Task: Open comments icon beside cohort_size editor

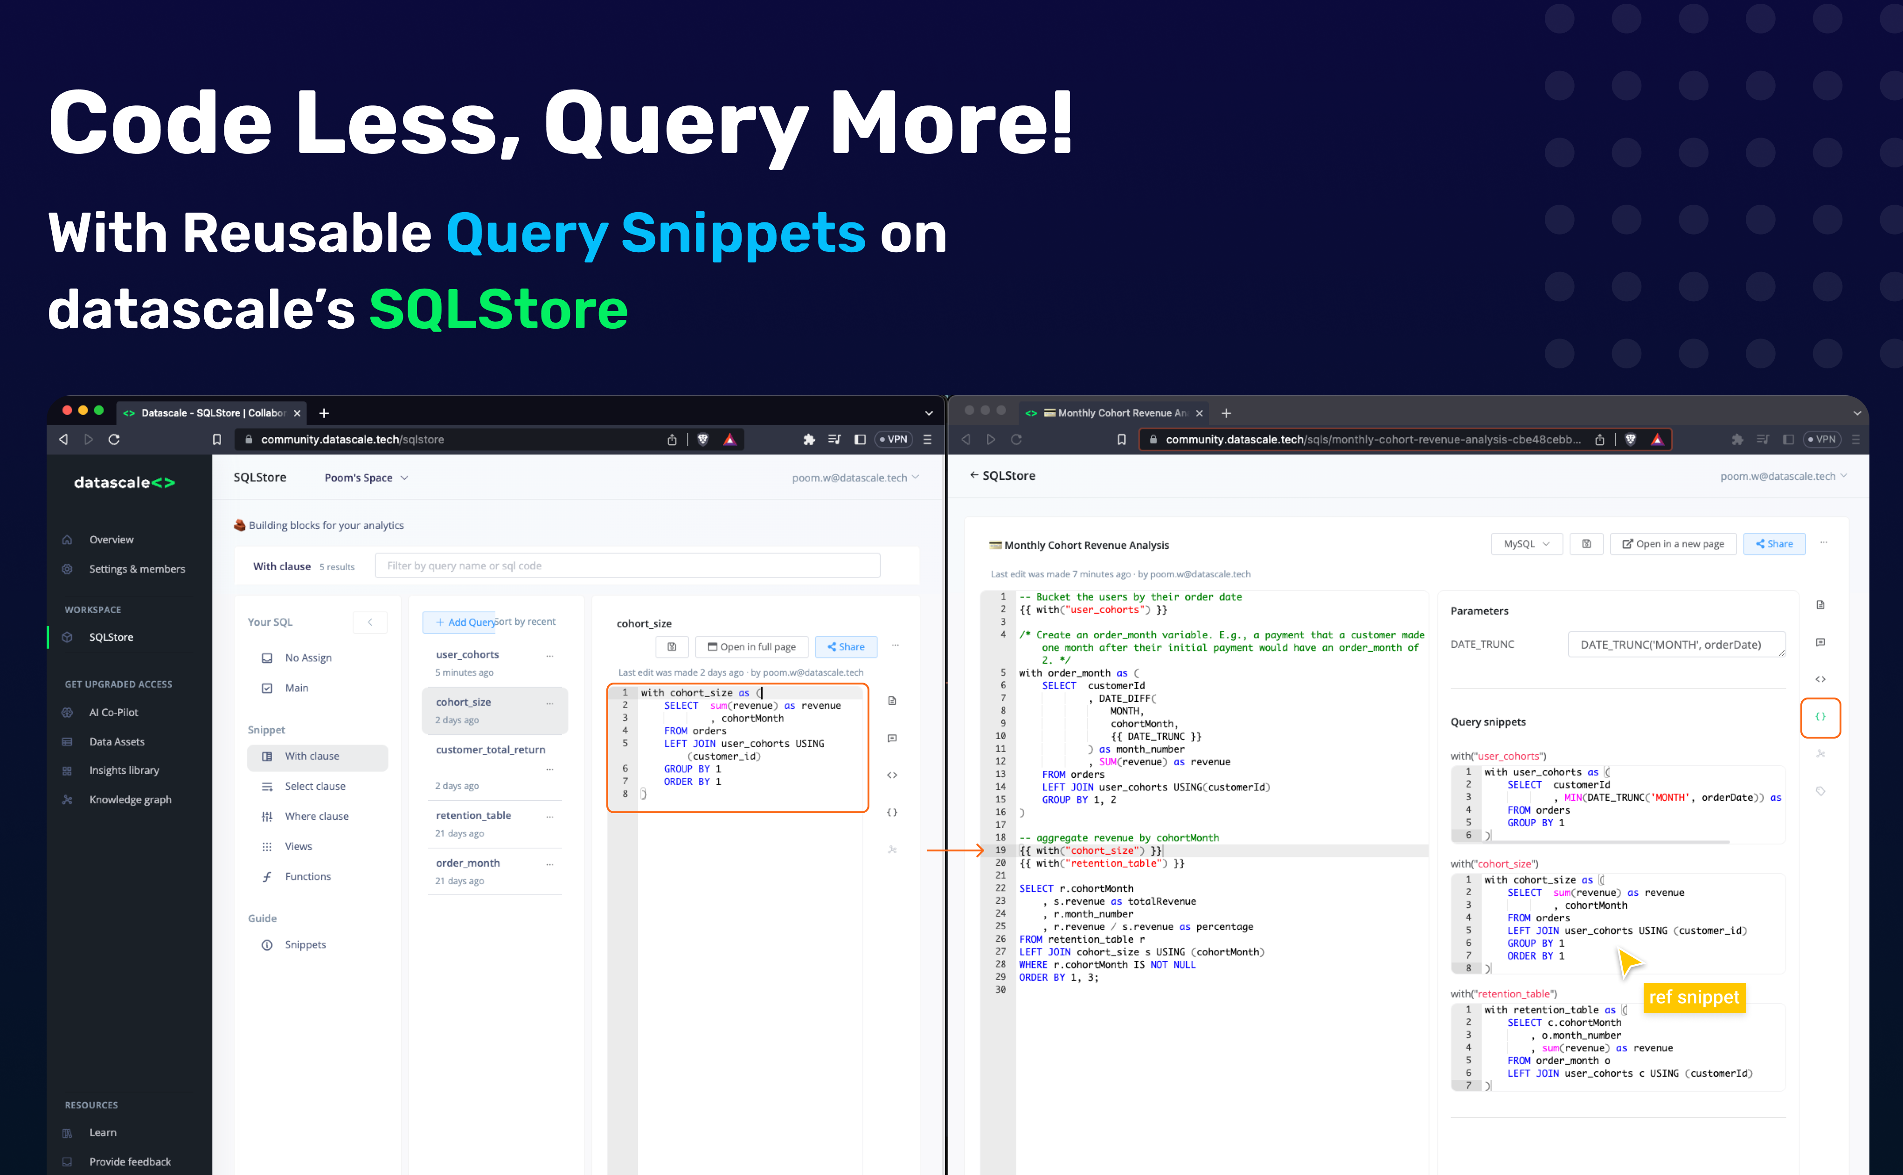Action: (x=892, y=738)
